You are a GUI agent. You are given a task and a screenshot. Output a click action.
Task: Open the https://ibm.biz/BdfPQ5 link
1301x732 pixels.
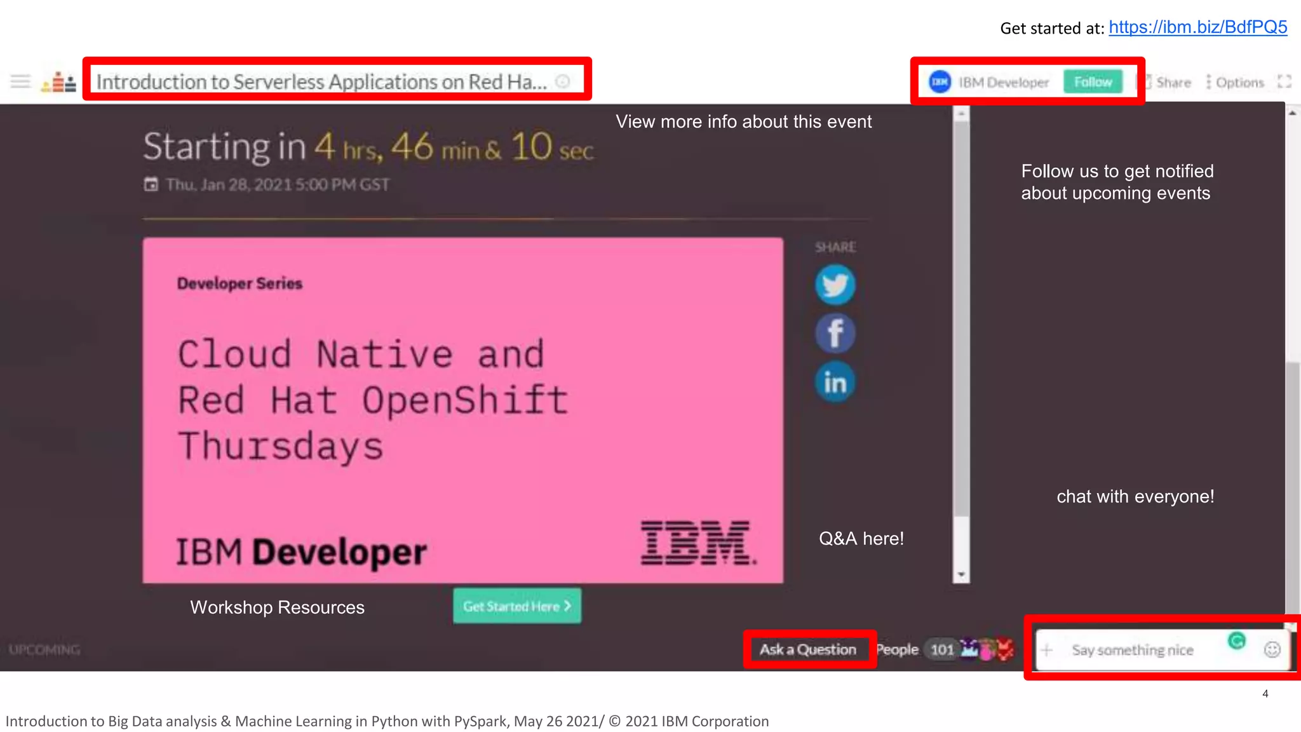(x=1197, y=27)
